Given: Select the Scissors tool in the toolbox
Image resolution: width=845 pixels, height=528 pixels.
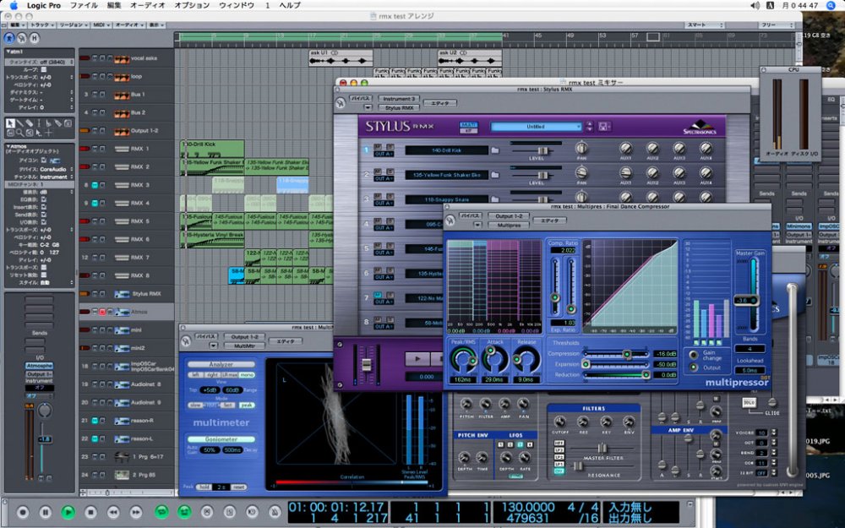Looking at the screenshot, I should pos(49,123).
